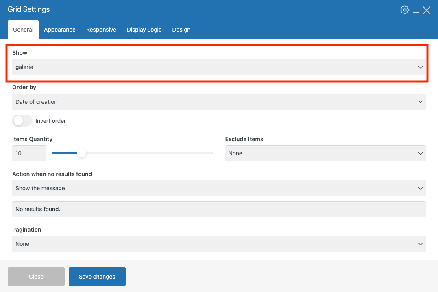Screen dimensions: 438x292
Task: Click the Invert order label text
Action: point(51,121)
